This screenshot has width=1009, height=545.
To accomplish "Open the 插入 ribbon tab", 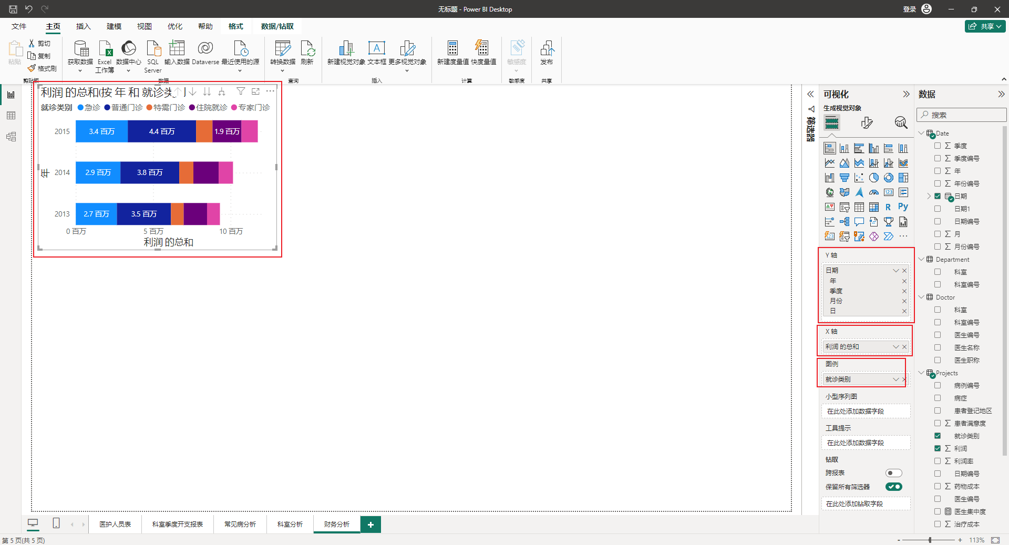I will click(x=84, y=26).
